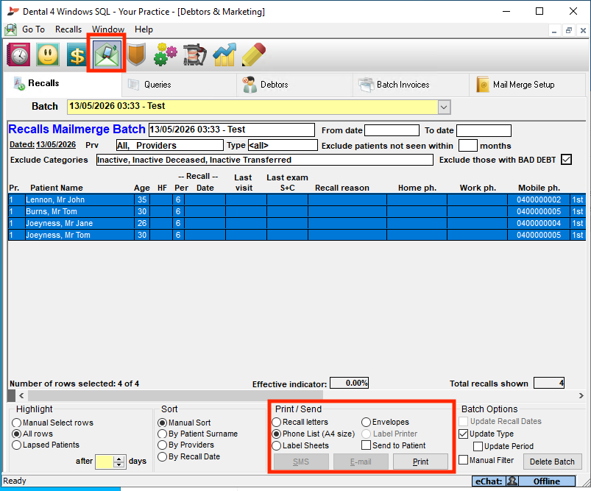Click the application icon left of Go To
This screenshot has height=491, width=591.
pyautogui.click(x=10, y=29)
